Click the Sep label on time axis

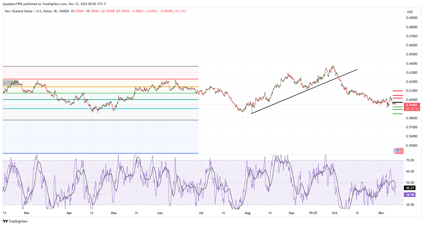click(291, 213)
